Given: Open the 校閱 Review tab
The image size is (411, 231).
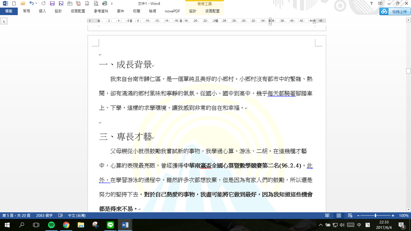Looking at the screenshot, I should (136, 11).
